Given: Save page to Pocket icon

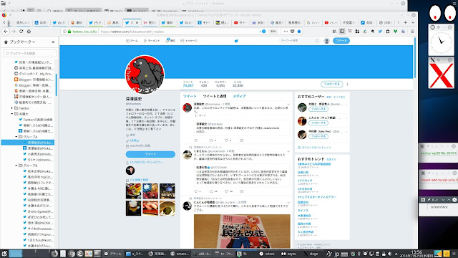Looking at the screenshot, I should 293,32.
